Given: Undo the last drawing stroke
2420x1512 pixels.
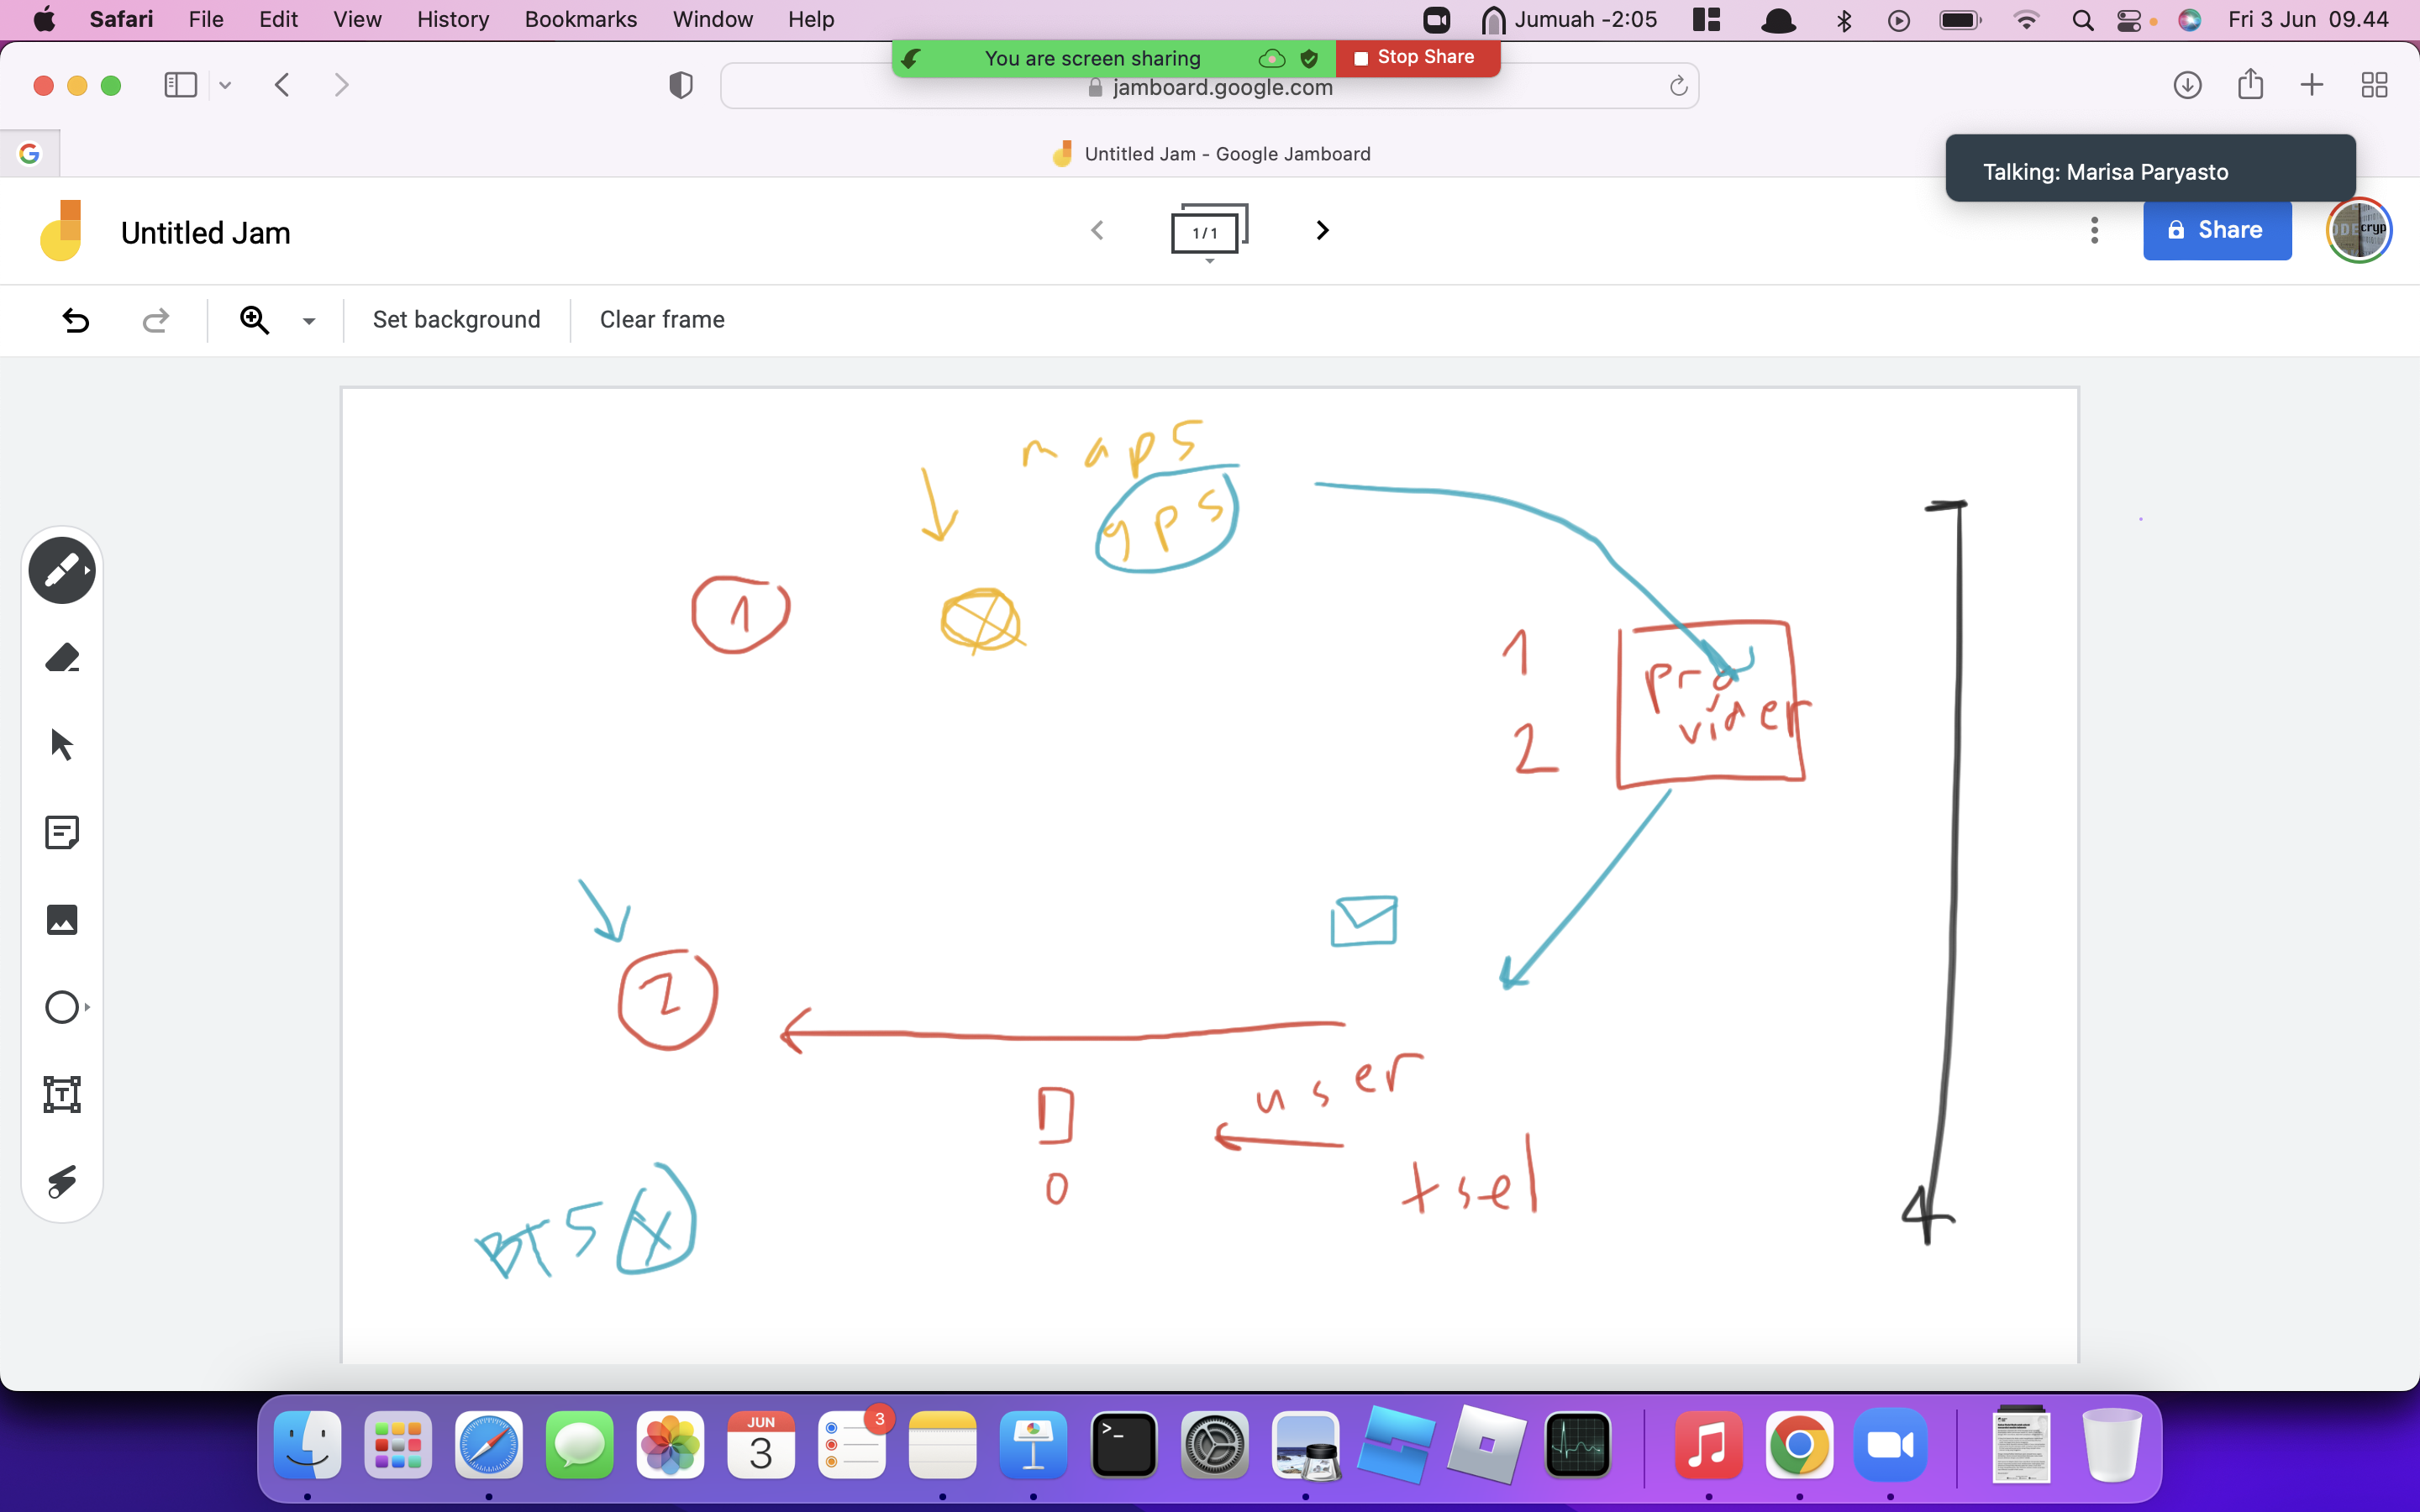Looking at the screenshot, I should pyautogui.click(x=76, y=320).
